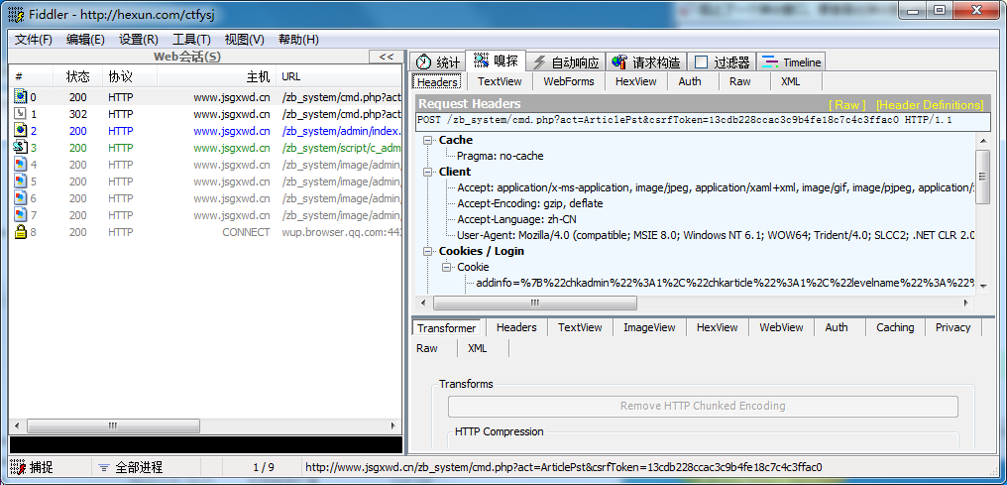1007x485 pixels.
Task: Click the lock icon on session 8
Action: tap(20, 232)
